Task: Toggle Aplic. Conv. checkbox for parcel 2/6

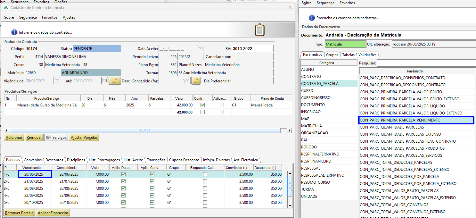Action: [x=152, y=181]
